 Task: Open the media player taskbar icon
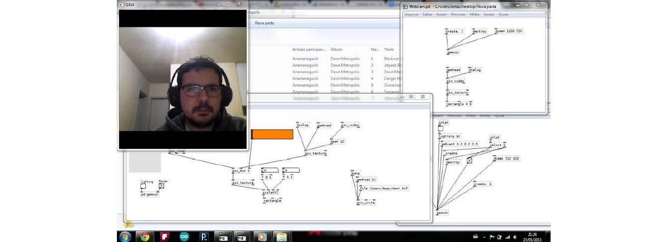point(262,237)
